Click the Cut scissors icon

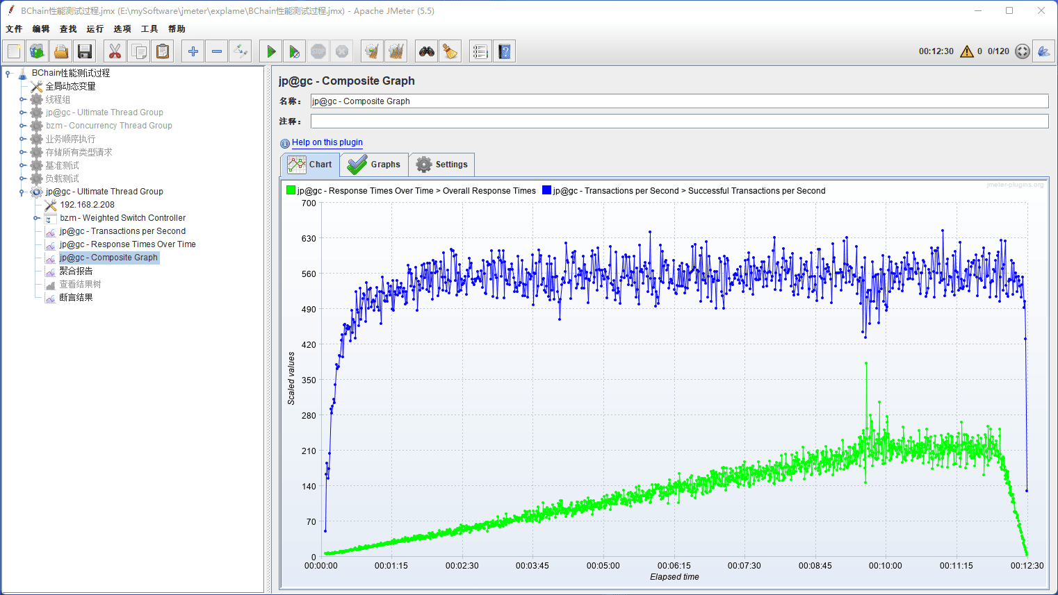[x=115, y=51]
